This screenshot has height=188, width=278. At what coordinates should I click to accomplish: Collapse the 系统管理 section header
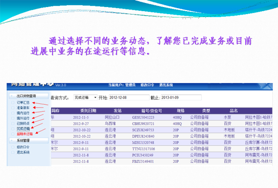(x=29, y=141)
